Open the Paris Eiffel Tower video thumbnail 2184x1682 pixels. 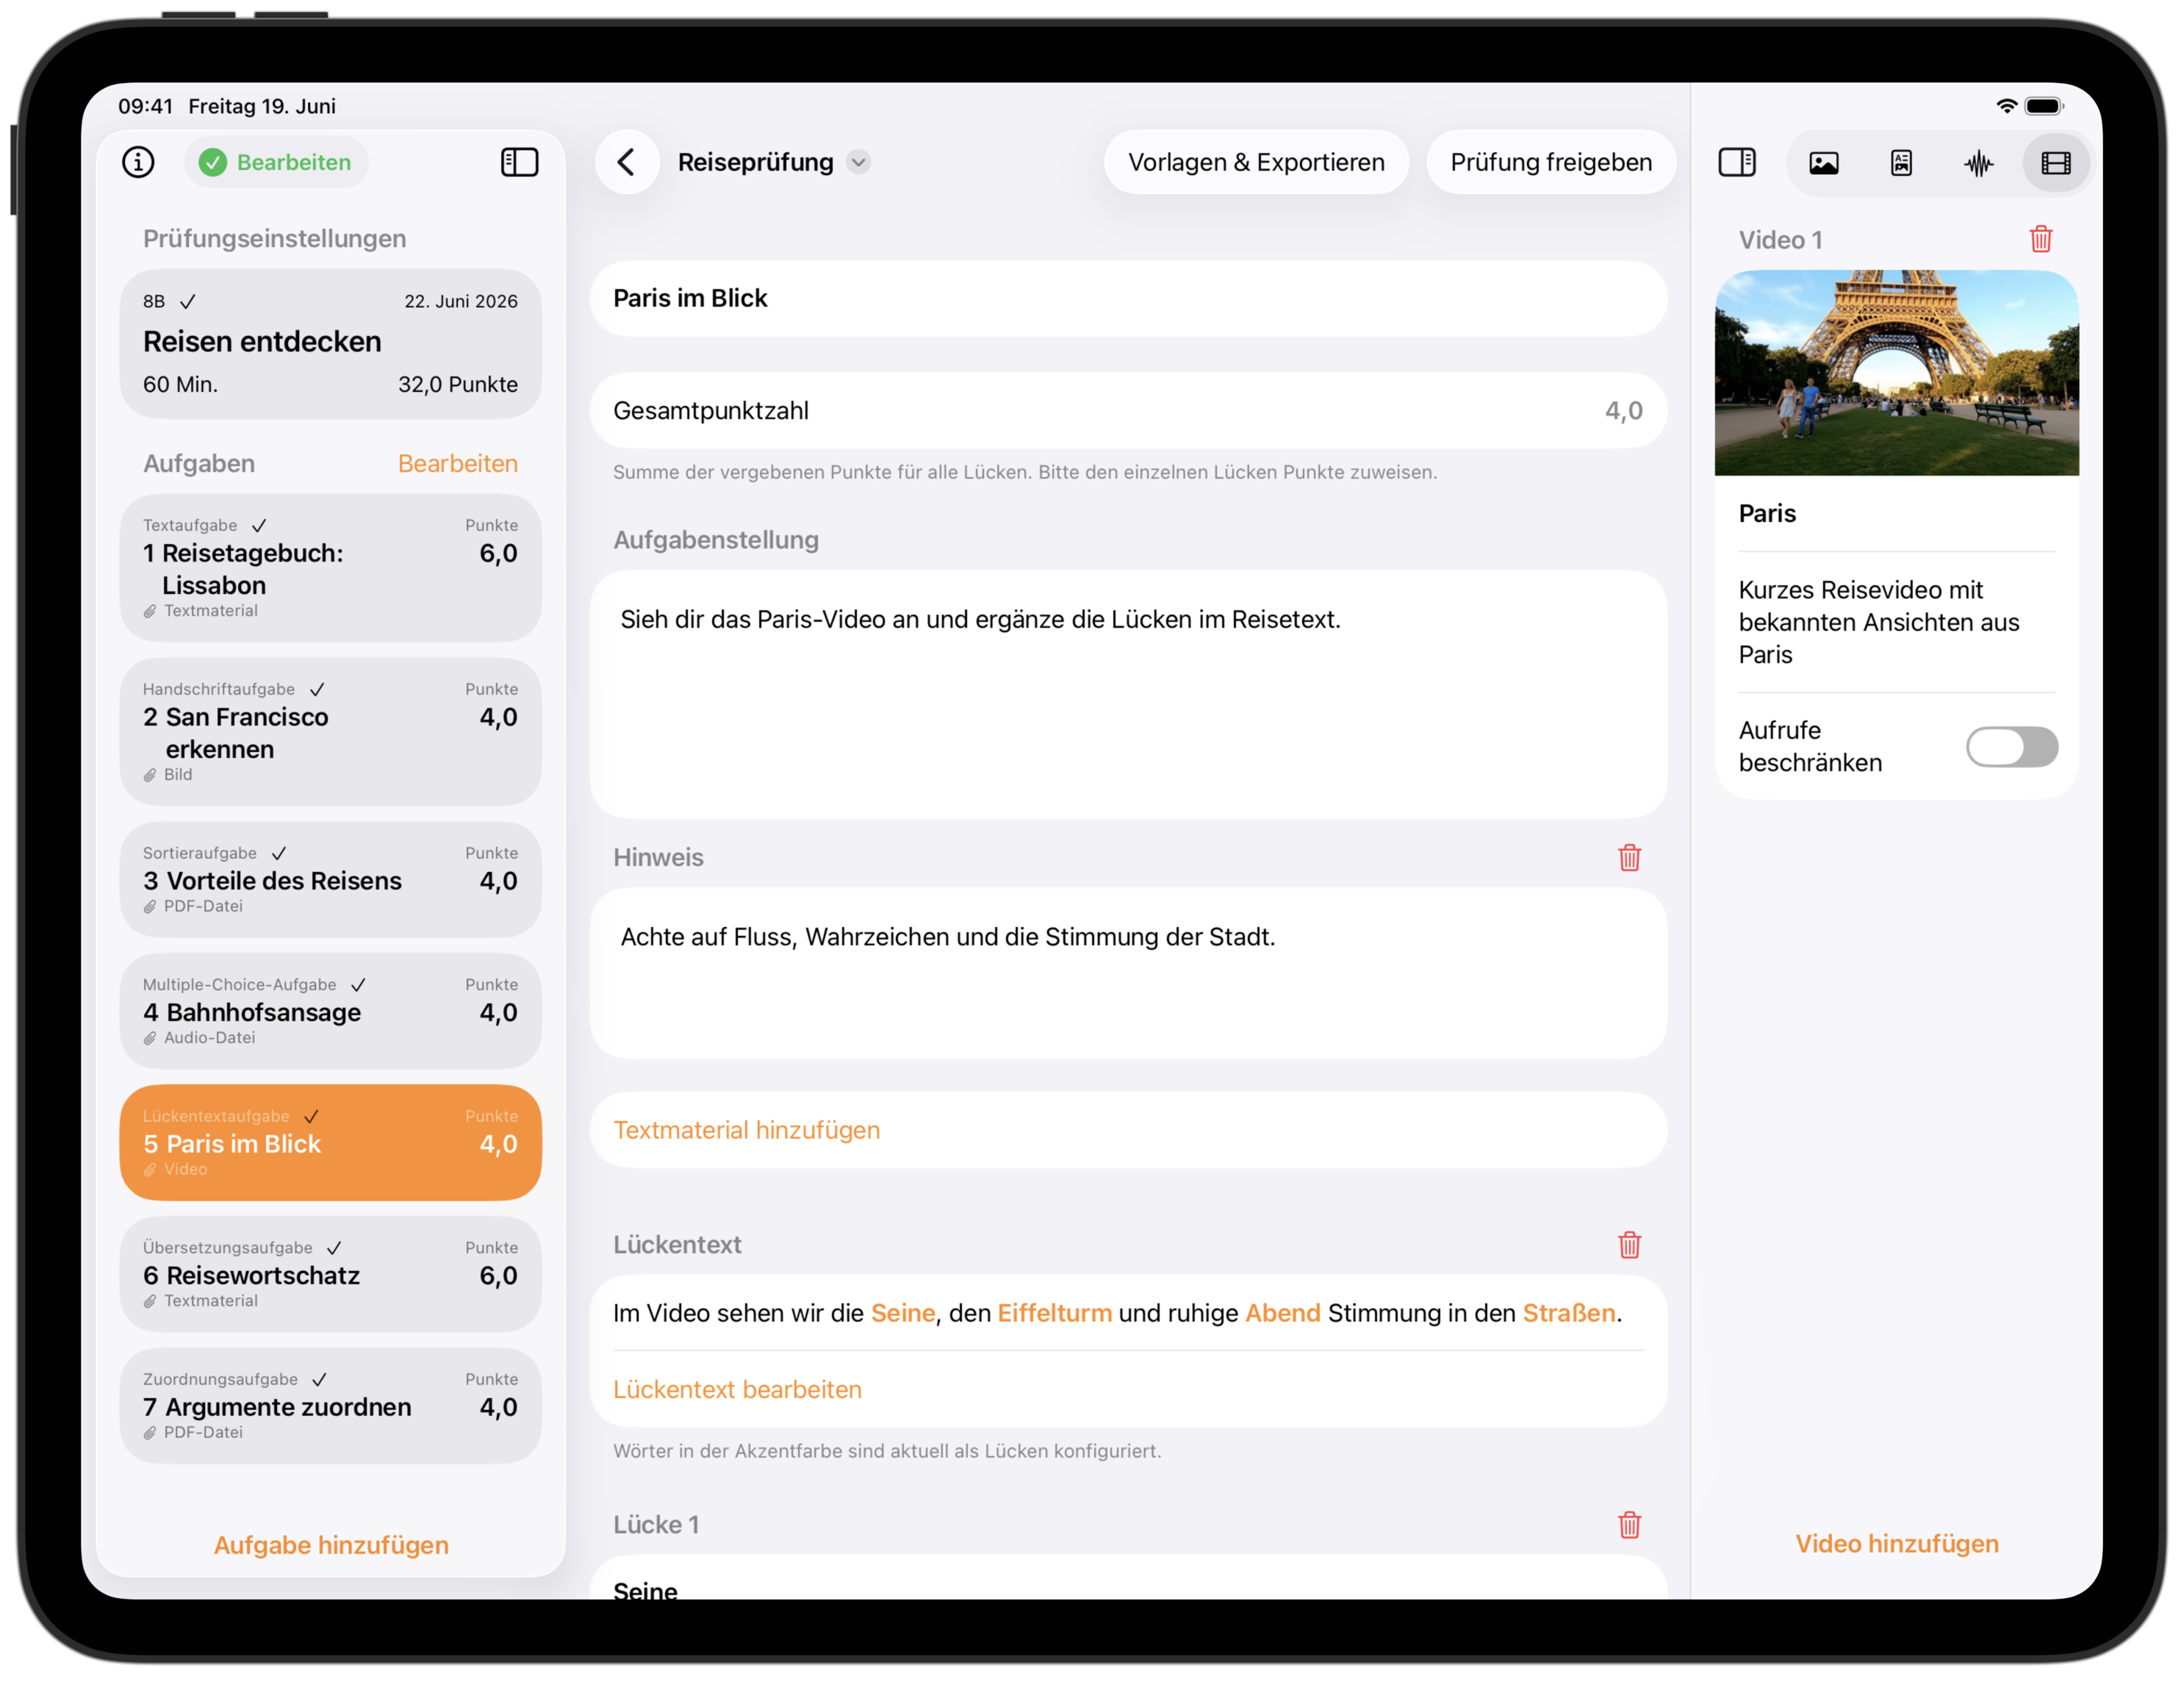point(1896,372)
